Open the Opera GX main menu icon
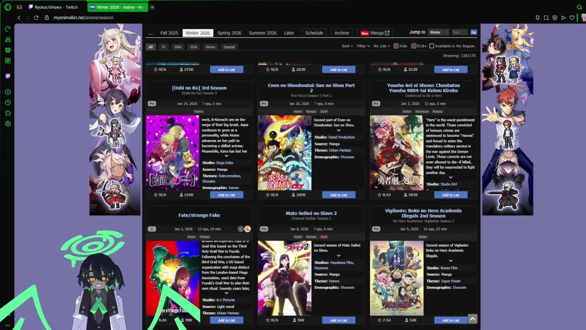The height and width of the screenshot is (330, 586). (8, 7)
